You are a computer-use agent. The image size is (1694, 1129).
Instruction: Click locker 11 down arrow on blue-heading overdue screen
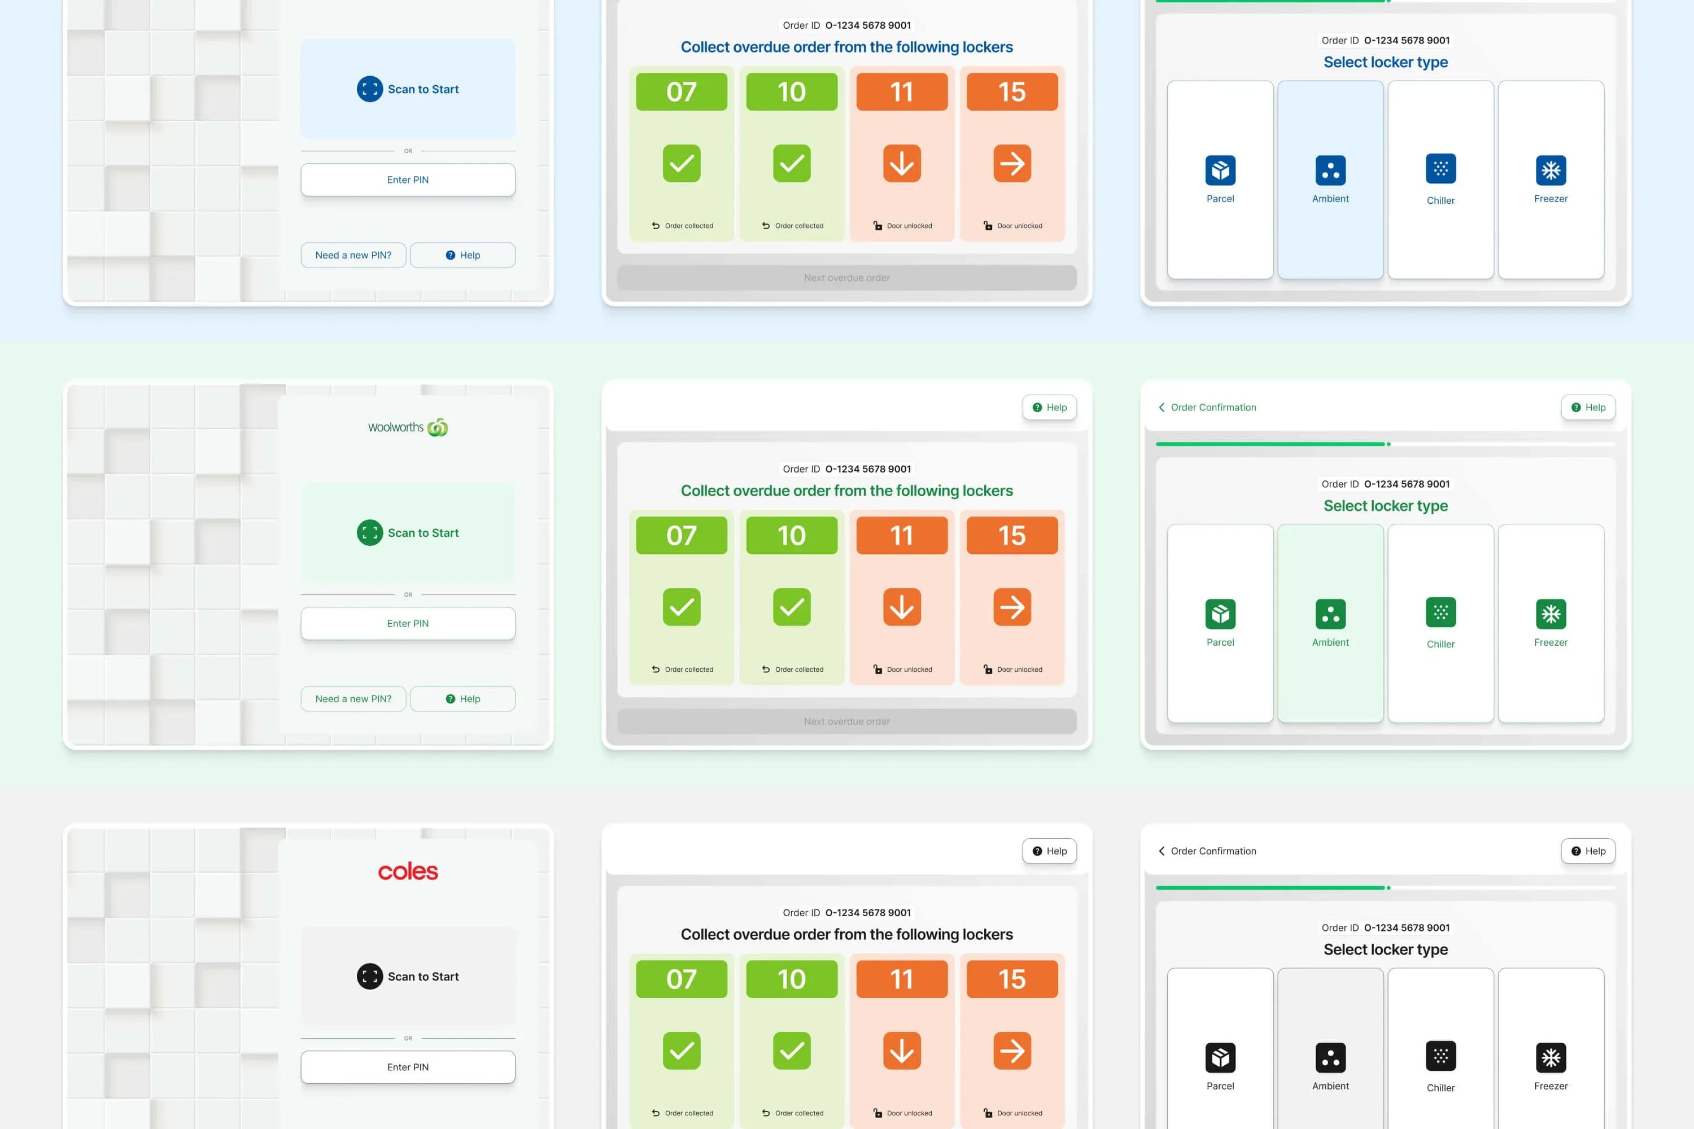tap(902, 164)
